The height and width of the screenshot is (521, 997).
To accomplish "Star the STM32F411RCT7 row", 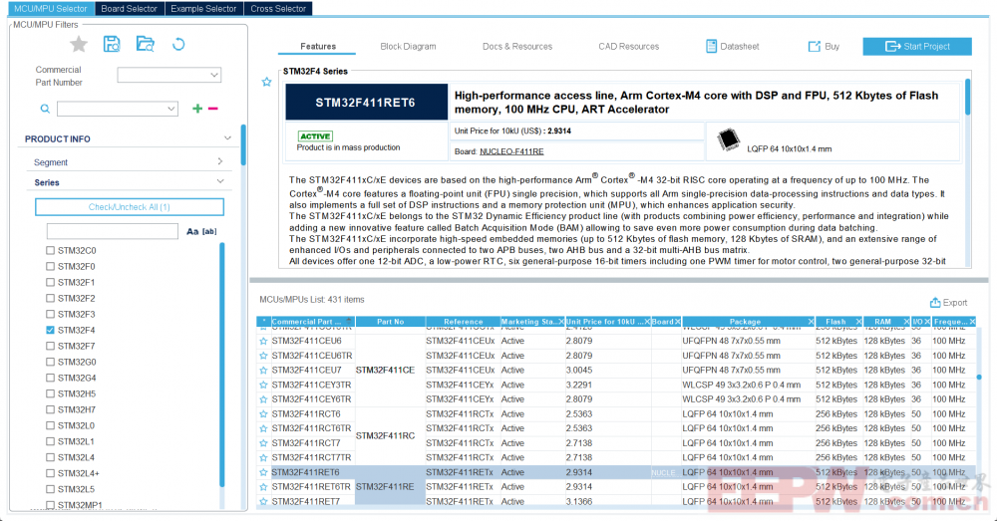I will [x=263, y=443].
